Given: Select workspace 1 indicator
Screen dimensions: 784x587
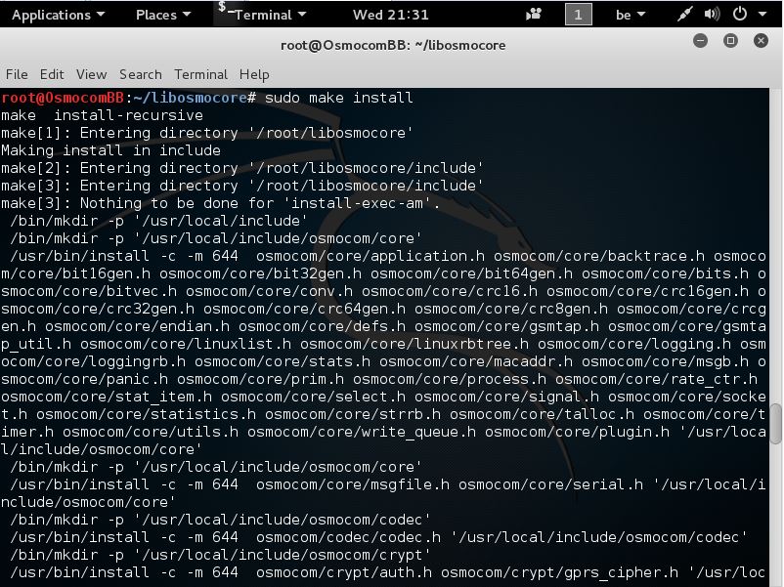Looking at the screenshot, I should coord(578,15).
